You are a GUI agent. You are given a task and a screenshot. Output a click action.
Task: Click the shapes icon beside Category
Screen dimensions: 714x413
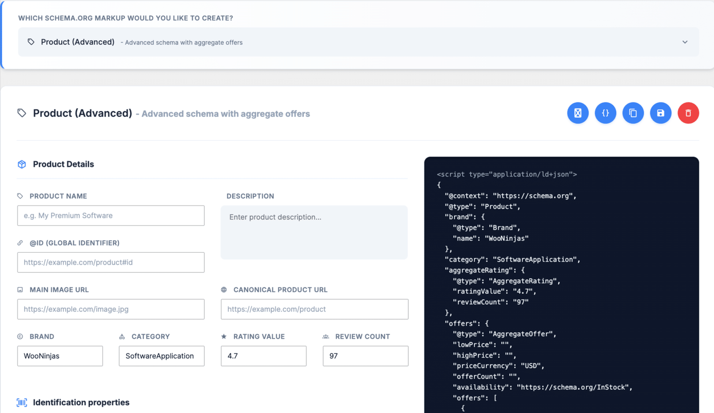pos(122,337)
